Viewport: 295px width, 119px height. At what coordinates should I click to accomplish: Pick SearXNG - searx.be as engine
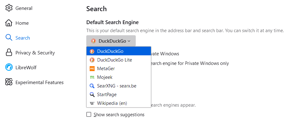[119, 86]
